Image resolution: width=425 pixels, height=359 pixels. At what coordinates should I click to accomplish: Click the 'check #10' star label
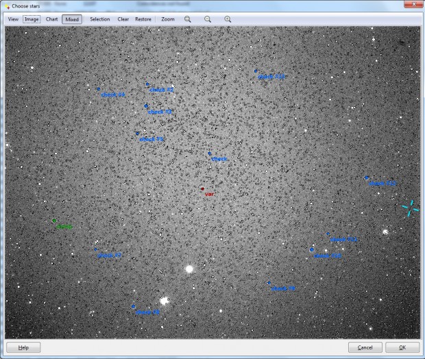click(328, 256)
